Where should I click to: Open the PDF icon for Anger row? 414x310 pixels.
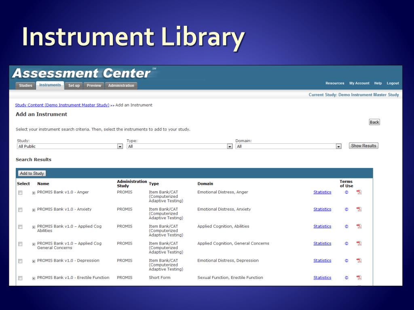click(359, 192)
